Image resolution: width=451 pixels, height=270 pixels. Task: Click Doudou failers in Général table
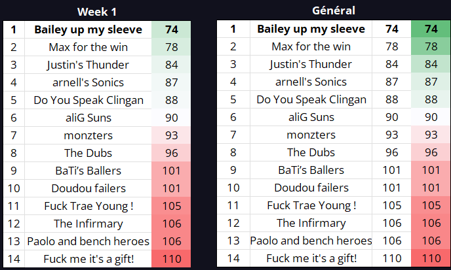[311, 188]
